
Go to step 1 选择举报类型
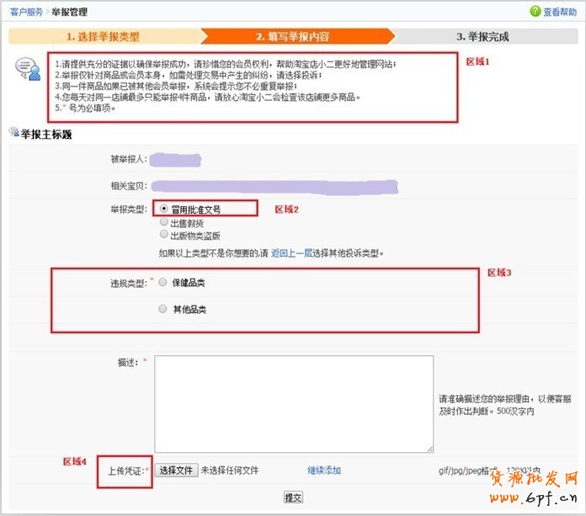pyautogui.click(x=103, y=37)
